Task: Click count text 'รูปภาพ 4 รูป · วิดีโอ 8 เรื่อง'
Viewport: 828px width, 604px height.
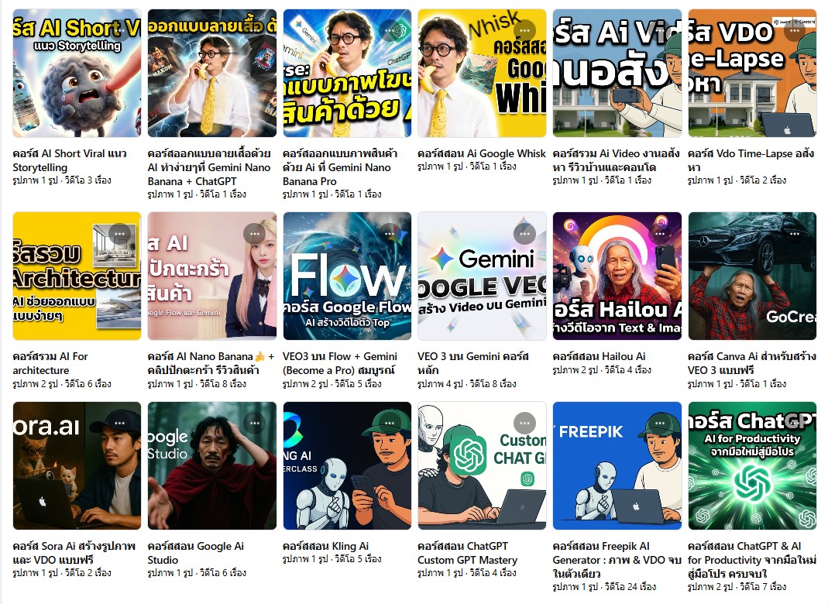Action: (x=467, y=384)
